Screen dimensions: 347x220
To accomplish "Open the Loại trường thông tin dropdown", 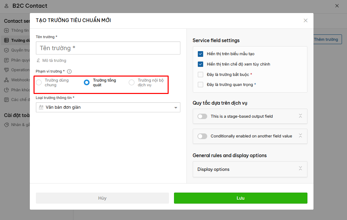I will (108, 107).
